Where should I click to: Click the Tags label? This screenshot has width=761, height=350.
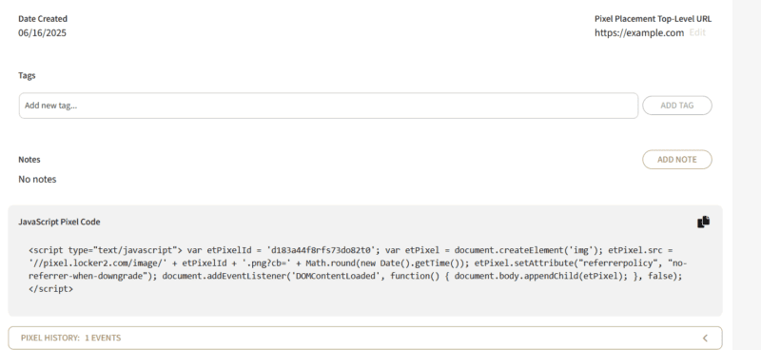click(x=27, y=75)
